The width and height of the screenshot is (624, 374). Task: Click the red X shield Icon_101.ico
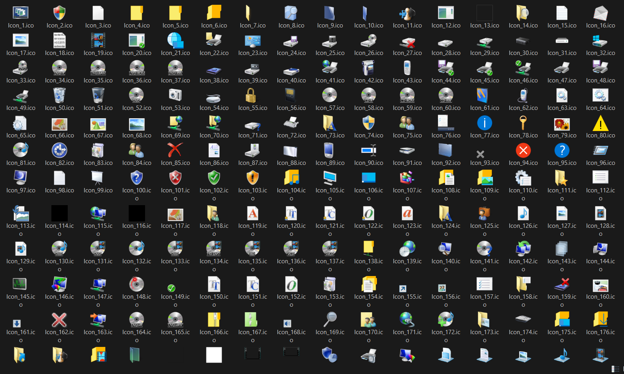pyautogui.click(x=175, y=178)
